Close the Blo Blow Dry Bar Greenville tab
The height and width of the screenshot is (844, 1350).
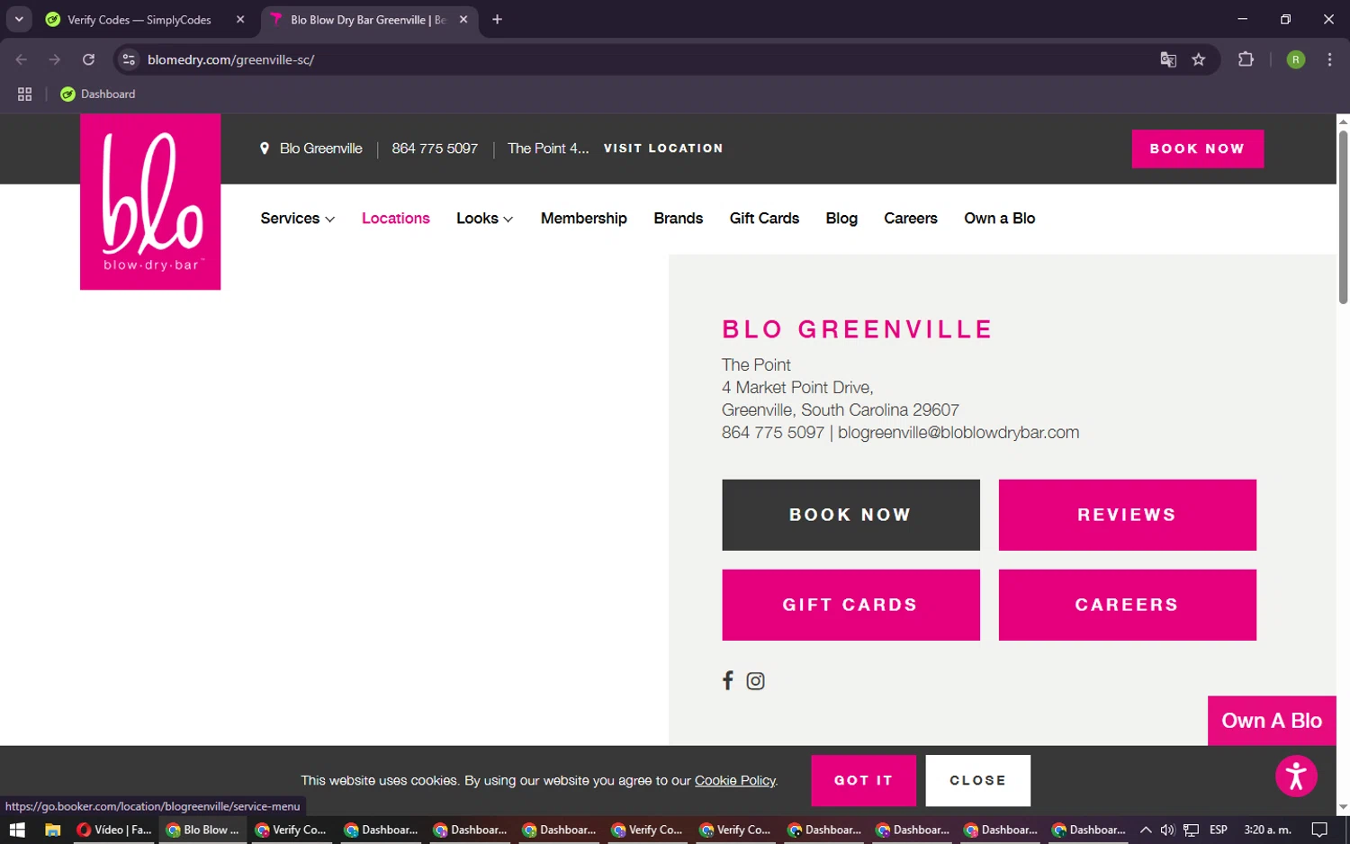[x=463, y=20]
